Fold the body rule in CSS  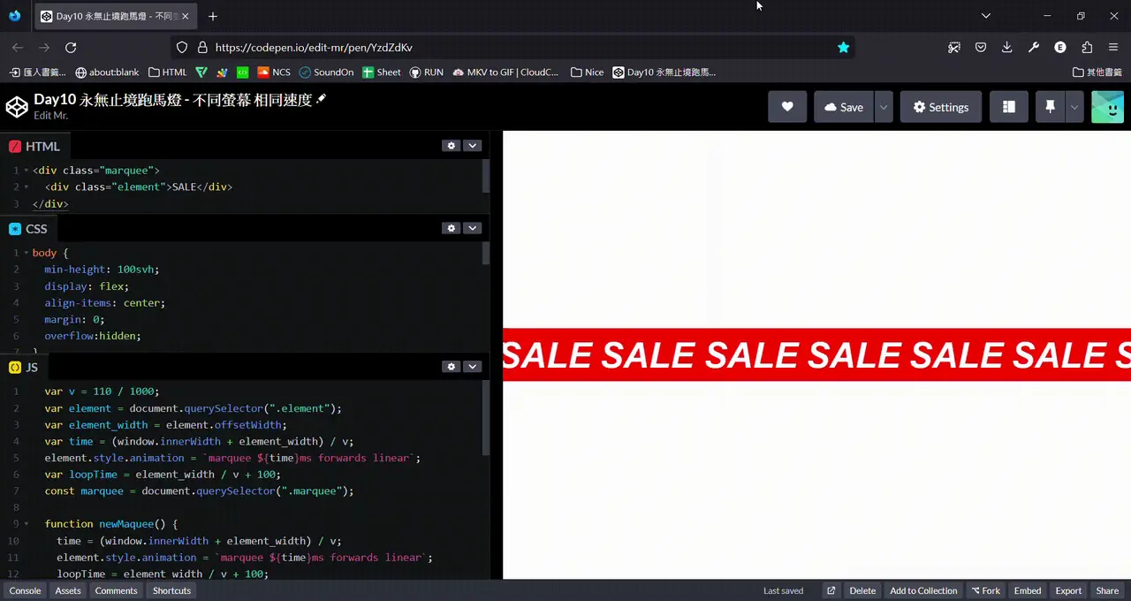(x=27, y=253)
